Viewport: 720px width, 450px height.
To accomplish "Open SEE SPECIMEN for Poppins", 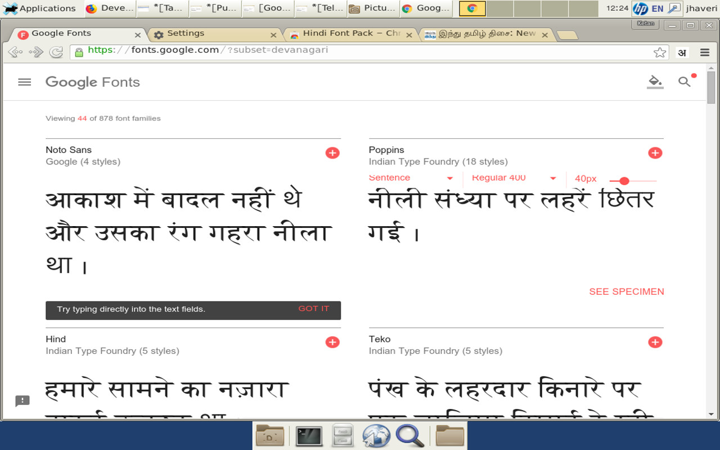I will click(x=626, y=291).
